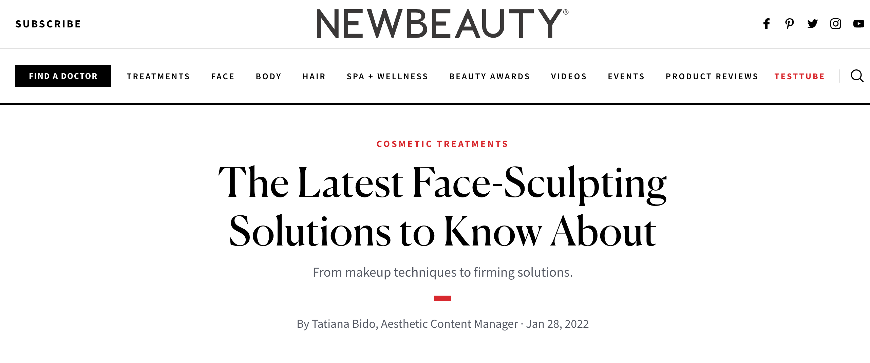Open the Treatments menu item
Viewport: 870px width, 363px height.
158,76
